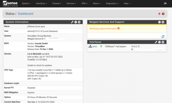Click the hostname 'pfSense.home.arpa'
172x103 pixels.
[x=36, y=26]
